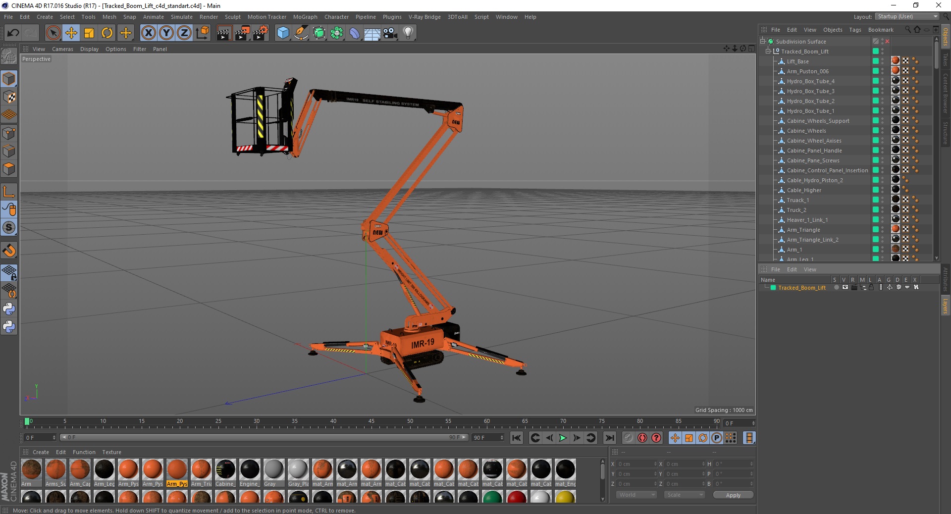Jump to start of animation
This screenshot has height=514, width=951.
pos(516,438)
